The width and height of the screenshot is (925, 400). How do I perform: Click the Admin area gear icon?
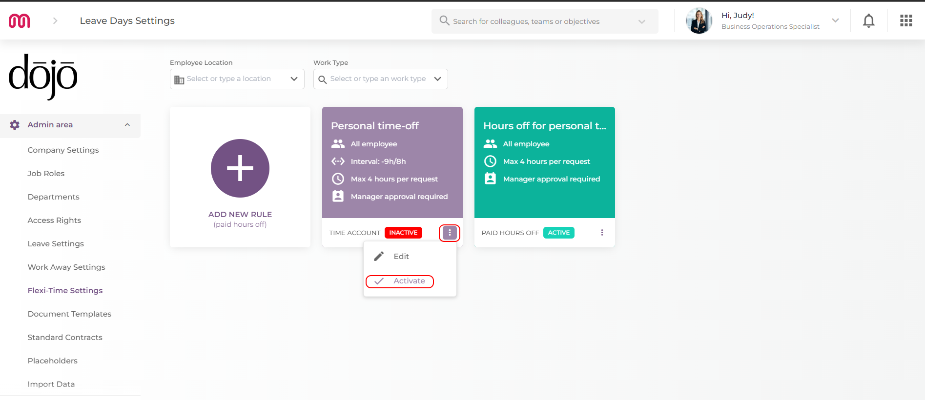coord(15,125)
